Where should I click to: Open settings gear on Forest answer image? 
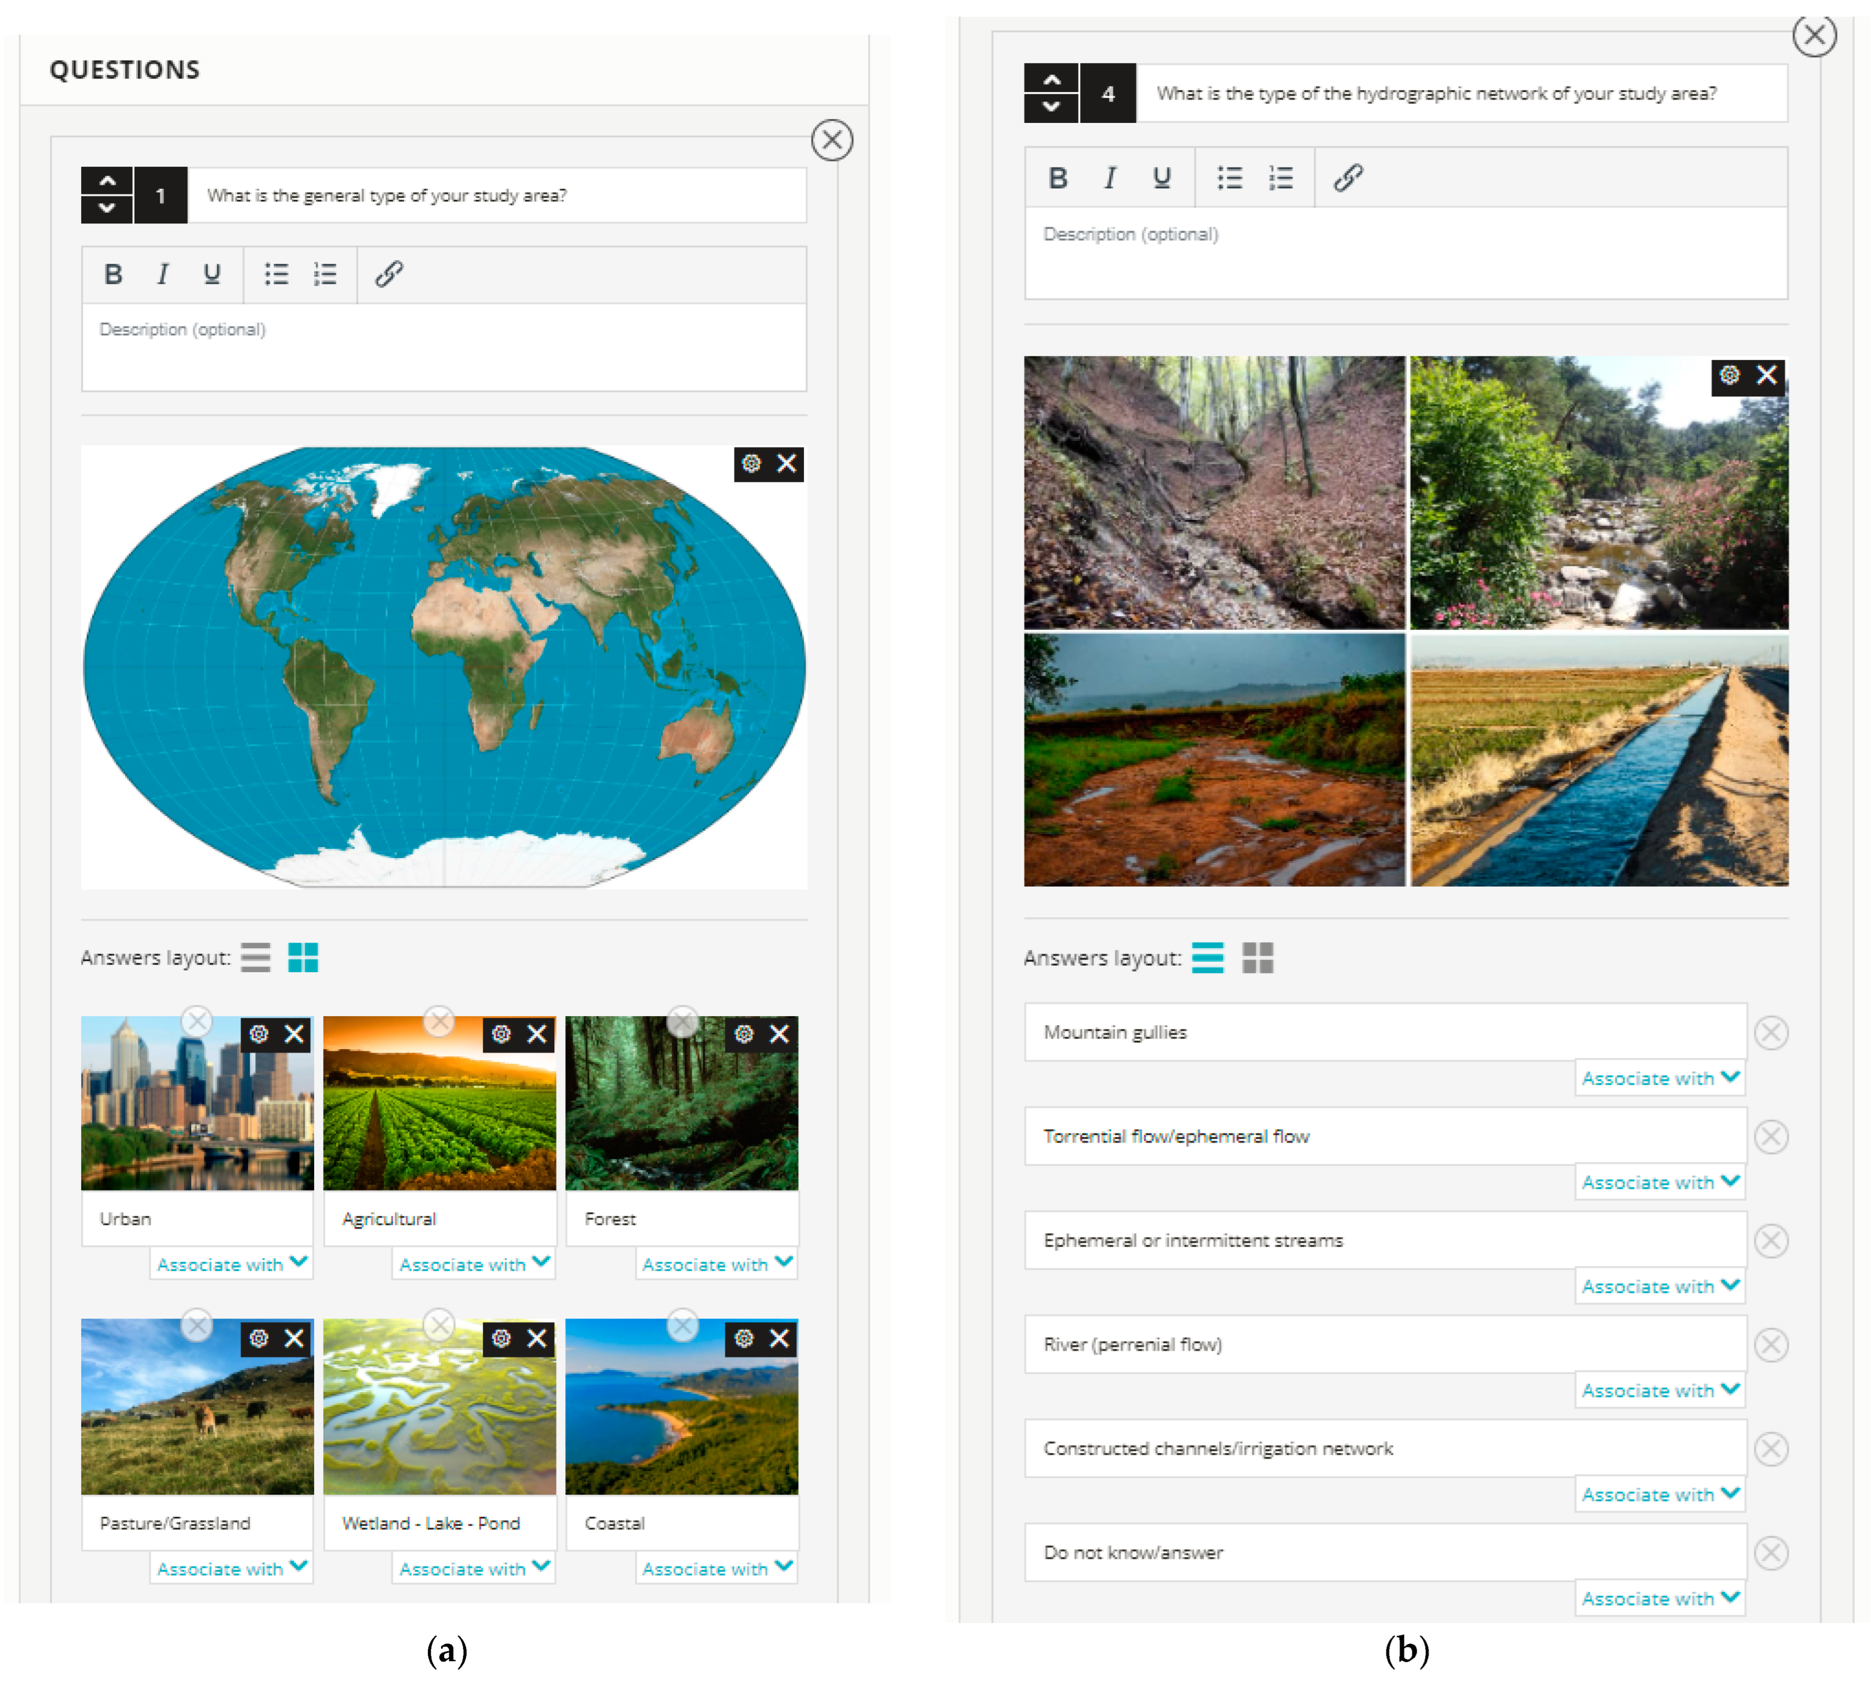744,1034
